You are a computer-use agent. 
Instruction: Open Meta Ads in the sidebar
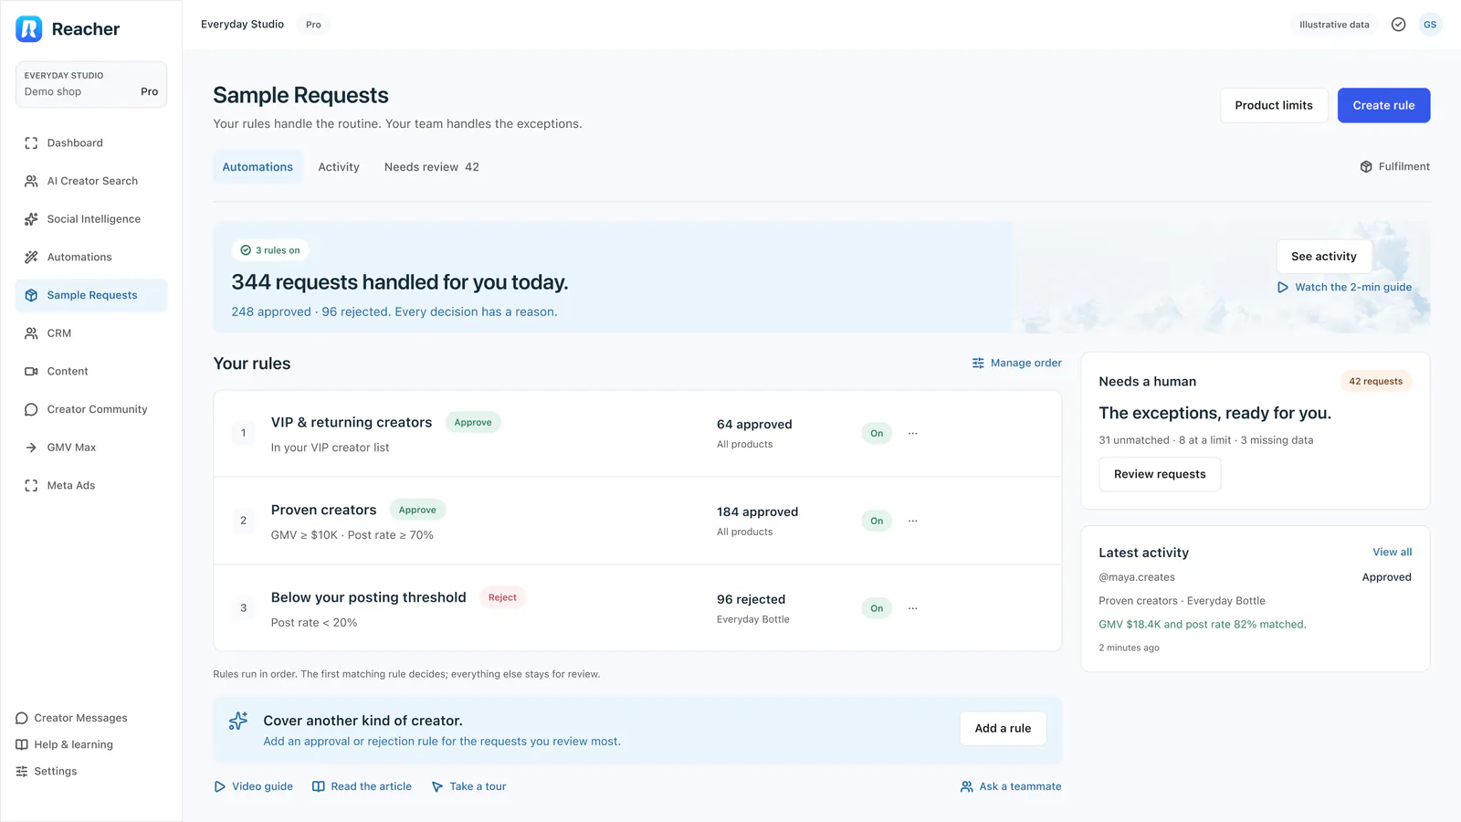coord(91,486)
